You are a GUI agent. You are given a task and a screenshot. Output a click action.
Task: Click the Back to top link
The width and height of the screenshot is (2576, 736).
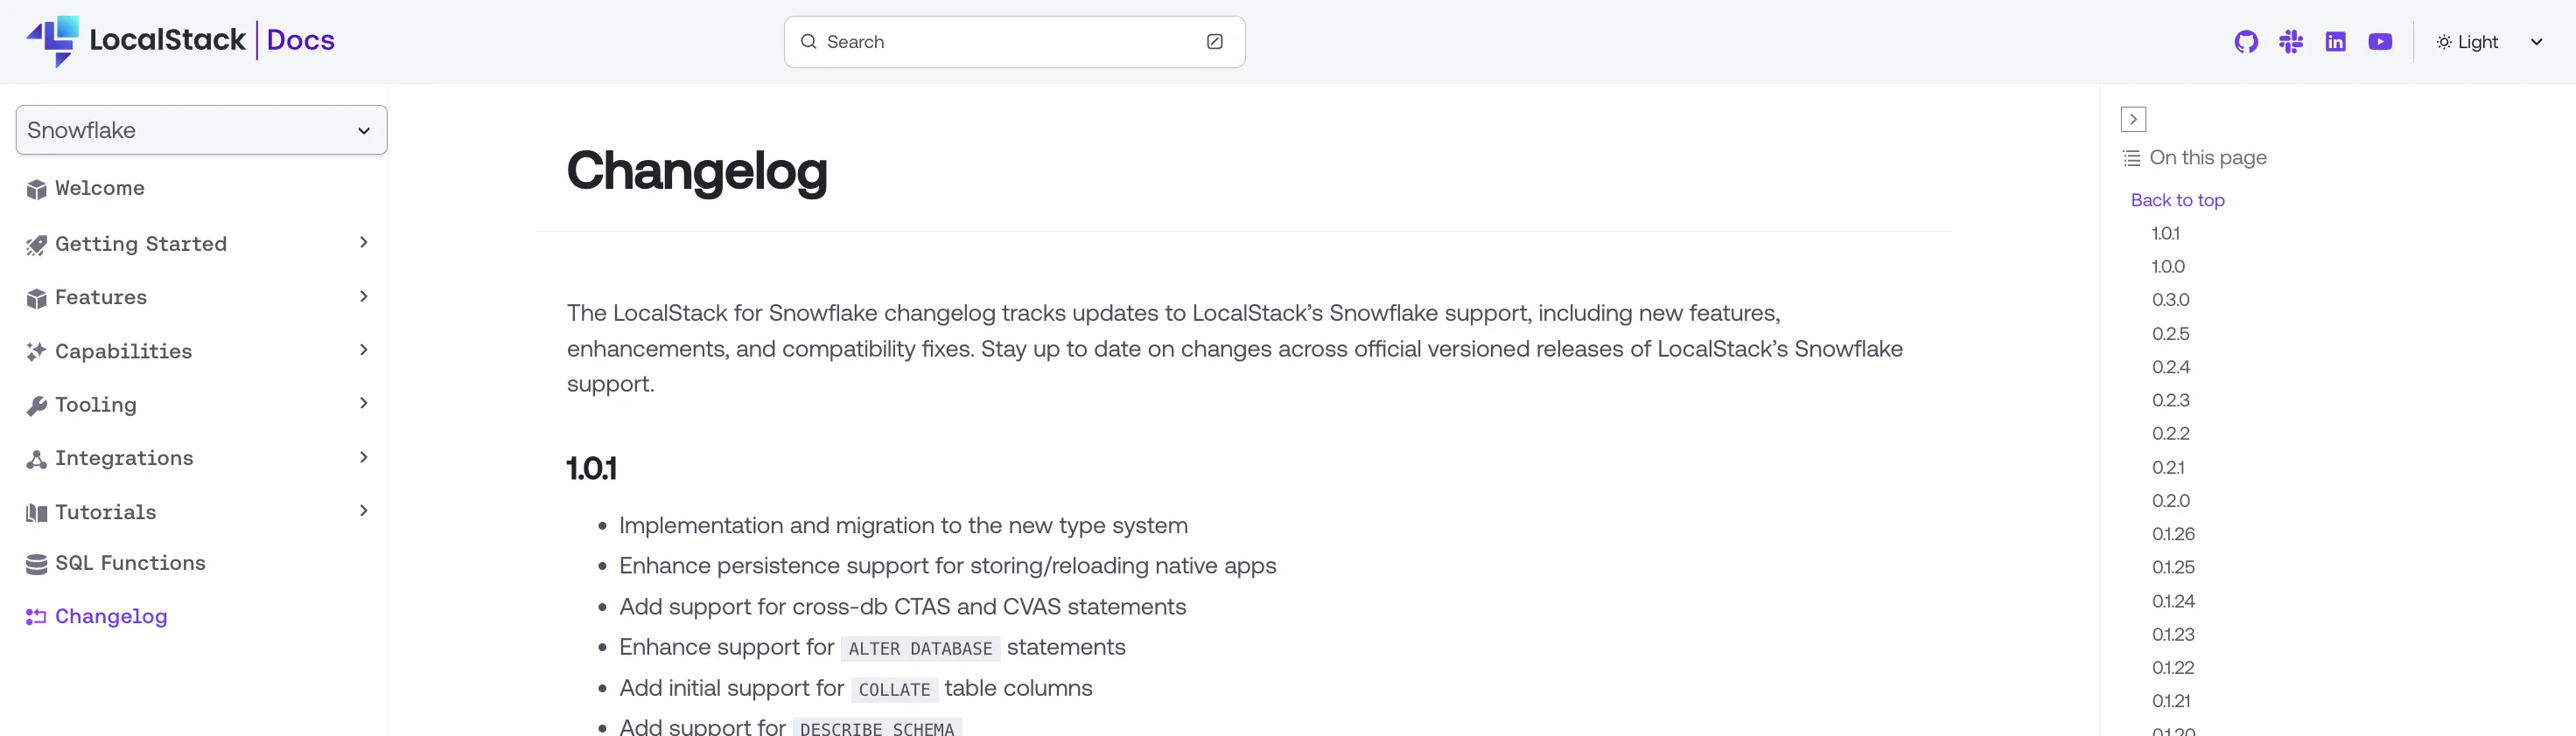click(x=2177, y=199)
